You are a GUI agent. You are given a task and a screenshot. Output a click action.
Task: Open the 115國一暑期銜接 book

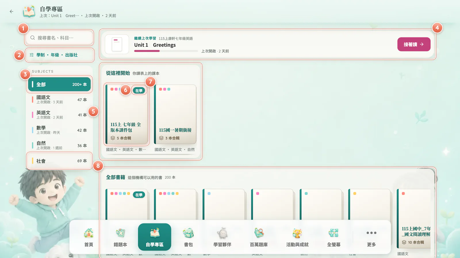175,114
